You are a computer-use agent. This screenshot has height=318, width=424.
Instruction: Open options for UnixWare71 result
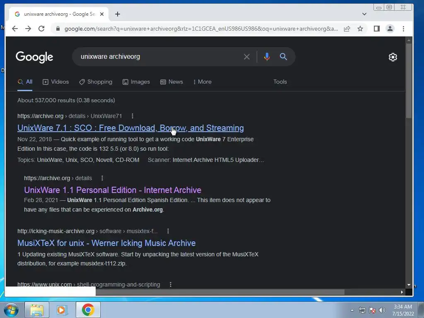[x=132, y=116]
